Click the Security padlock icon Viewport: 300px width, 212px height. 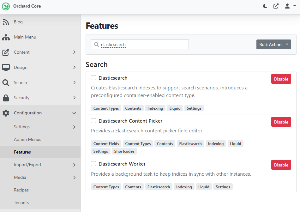[x=6, y=98]
